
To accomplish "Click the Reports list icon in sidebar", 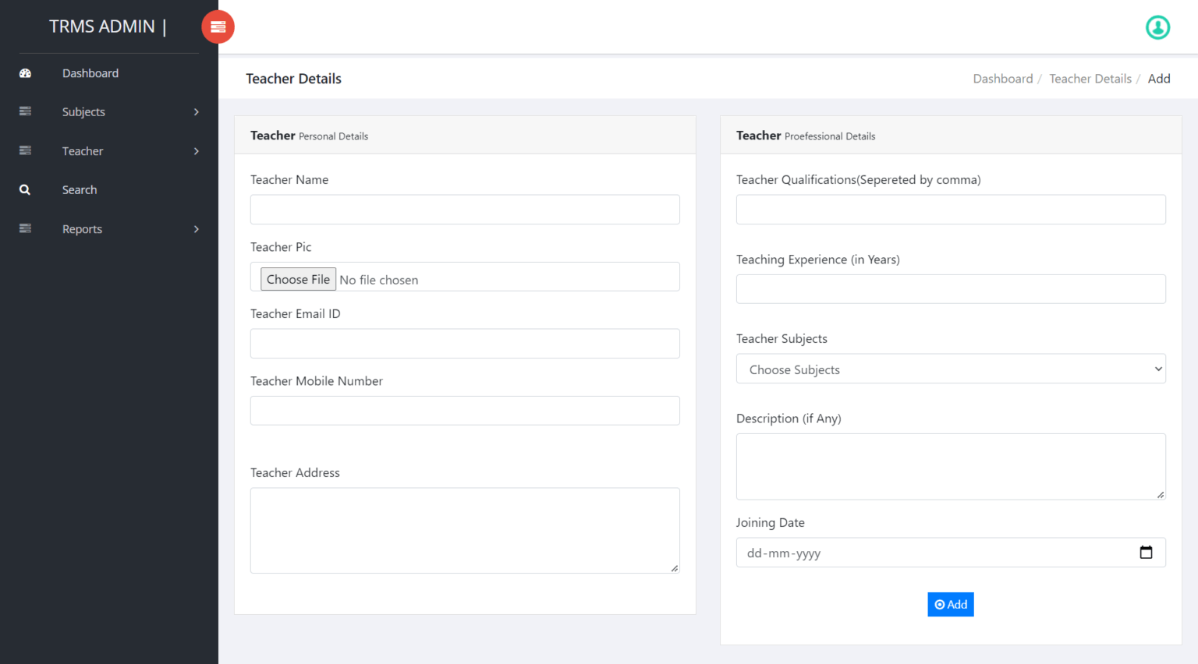I will click(x=25, y=228).
